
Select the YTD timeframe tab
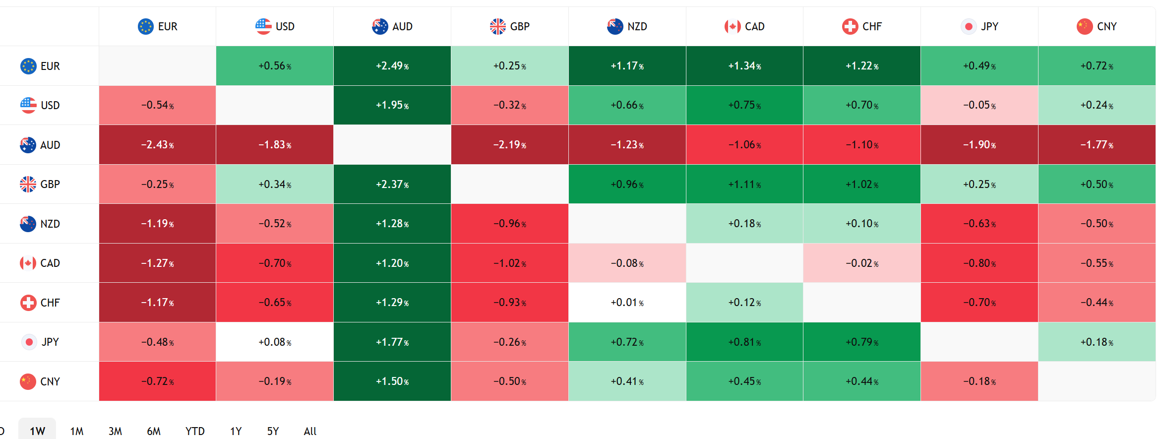(x=195, y=431)
